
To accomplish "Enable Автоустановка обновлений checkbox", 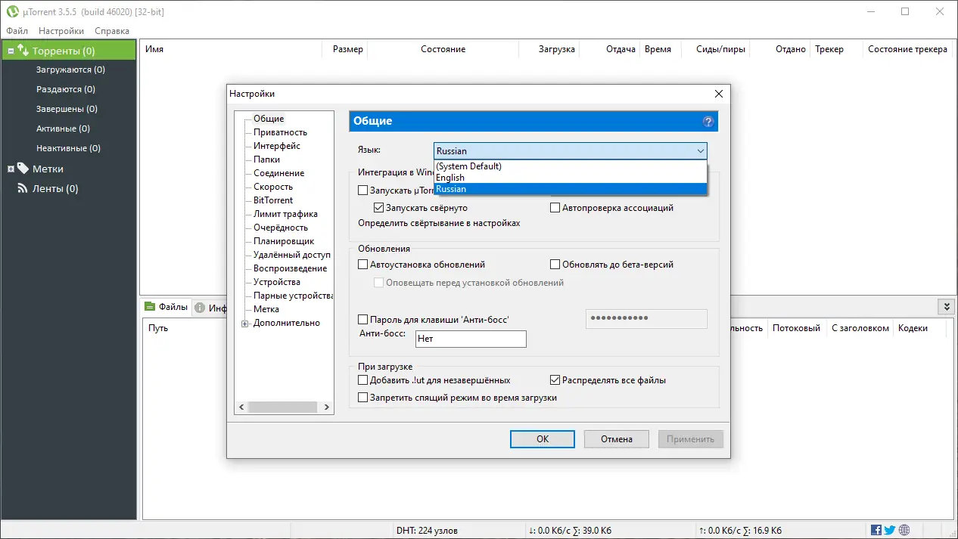I will pyautogui.click(x=362, y=265).
